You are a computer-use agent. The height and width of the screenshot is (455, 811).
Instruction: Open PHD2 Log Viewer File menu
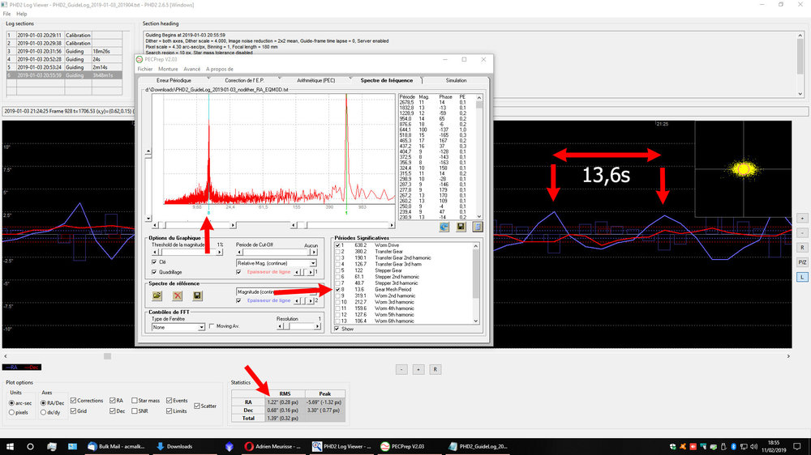pyautogui.click(x=6, y=14)
